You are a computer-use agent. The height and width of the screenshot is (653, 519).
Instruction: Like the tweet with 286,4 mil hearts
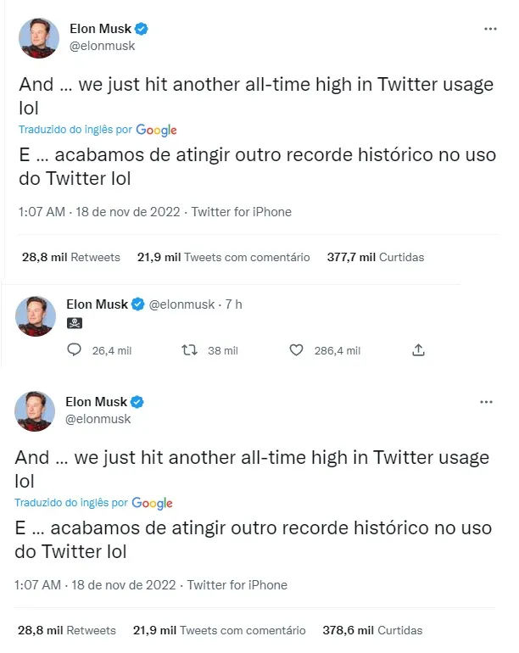296,350
